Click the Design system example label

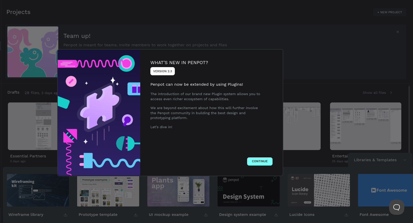(x=243, y=215)
